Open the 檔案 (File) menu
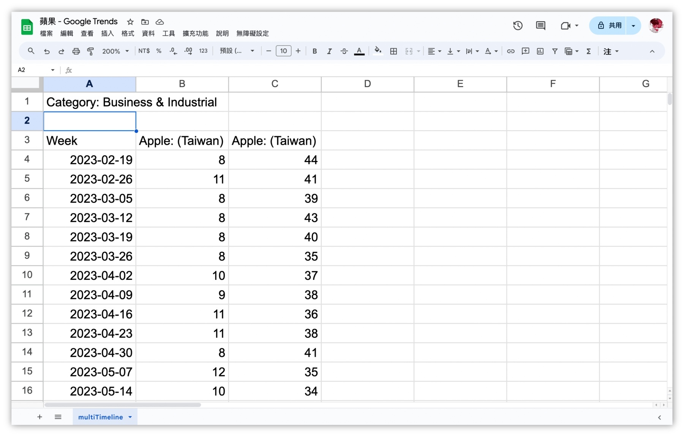This screenshot has width=684, height=436. 46,33
